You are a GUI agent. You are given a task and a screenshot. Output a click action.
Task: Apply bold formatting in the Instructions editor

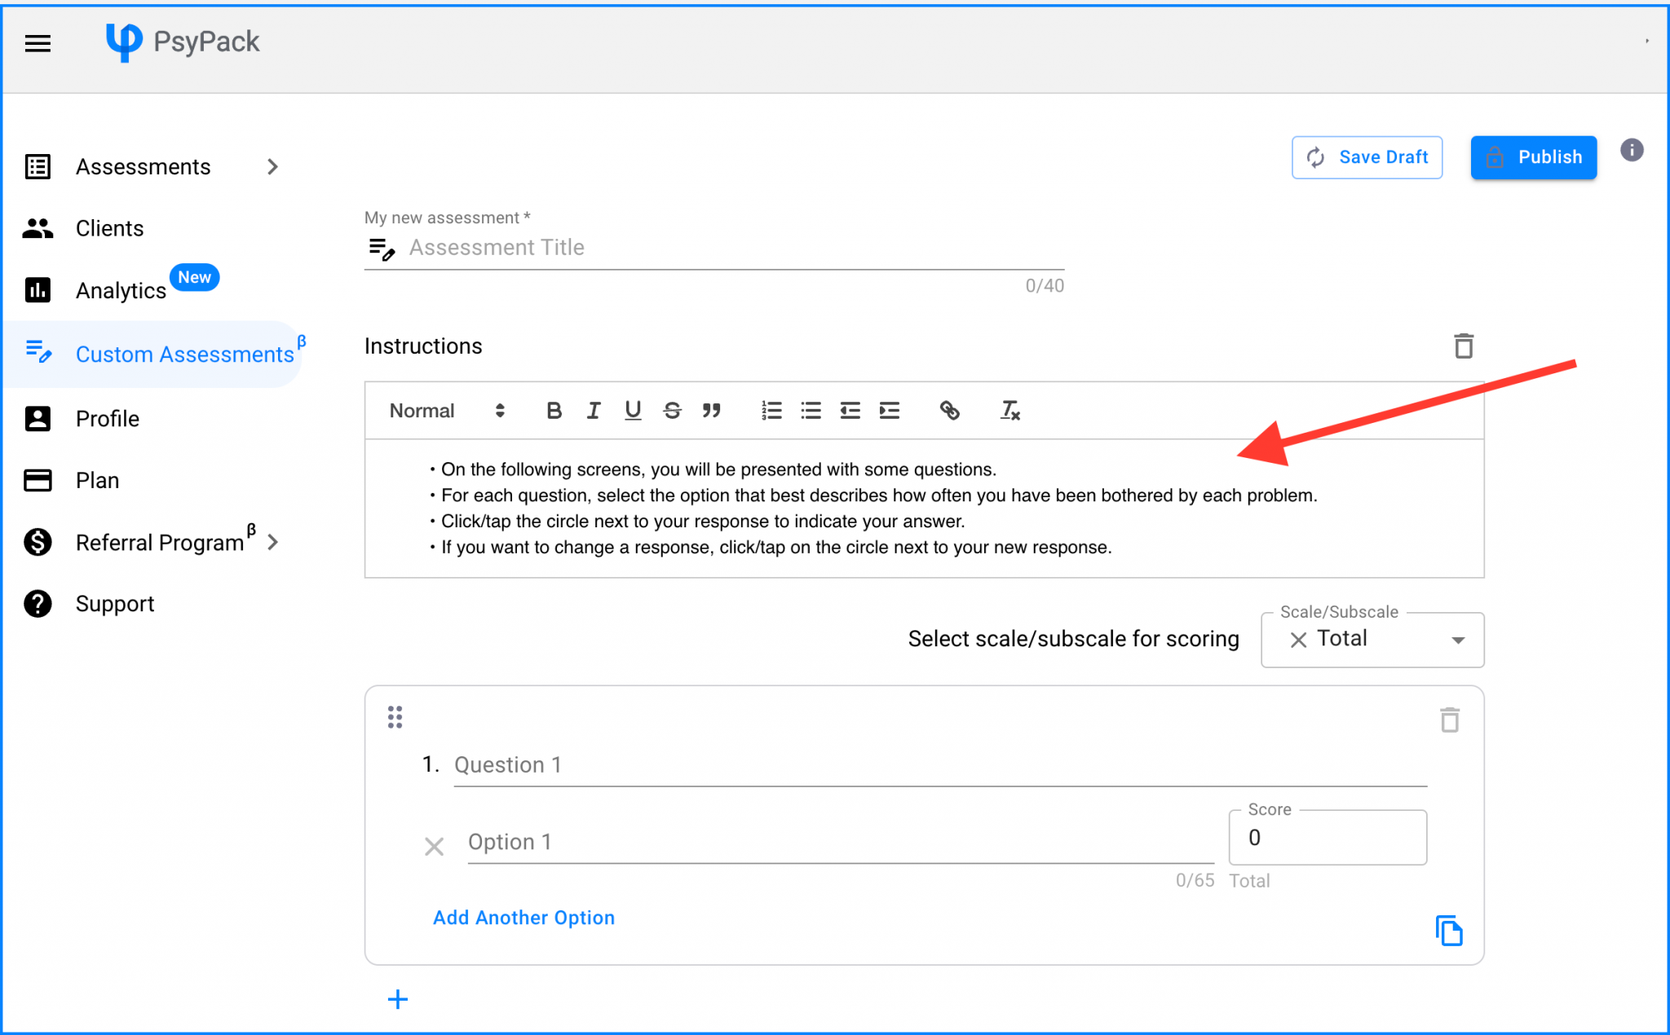tap(554, 411)
